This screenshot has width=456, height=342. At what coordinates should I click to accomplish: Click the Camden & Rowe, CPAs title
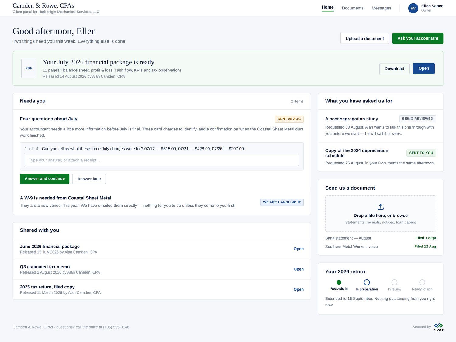point(43,5)
